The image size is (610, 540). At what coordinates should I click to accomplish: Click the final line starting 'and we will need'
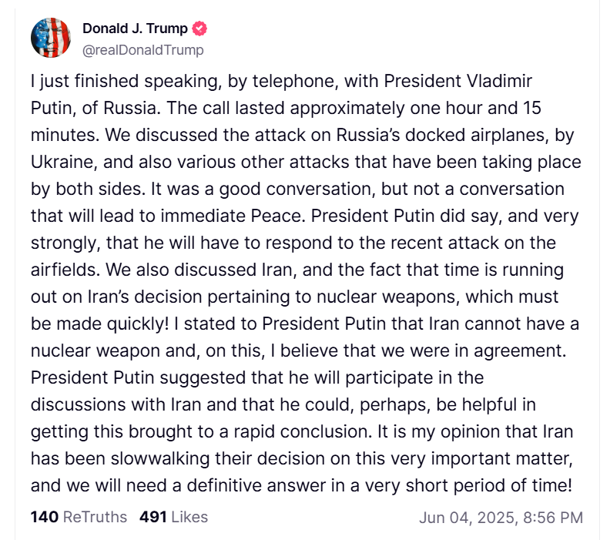click(300, 486)
